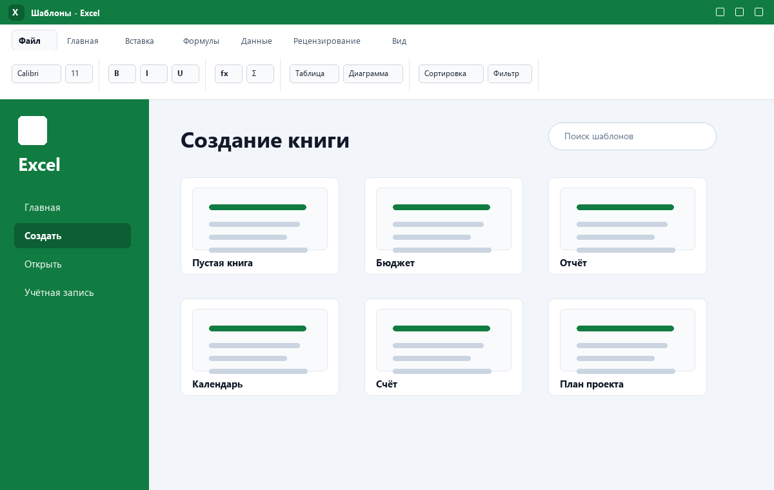Toggle Bold formatting button
774x490 pixels.
(122, 73)
